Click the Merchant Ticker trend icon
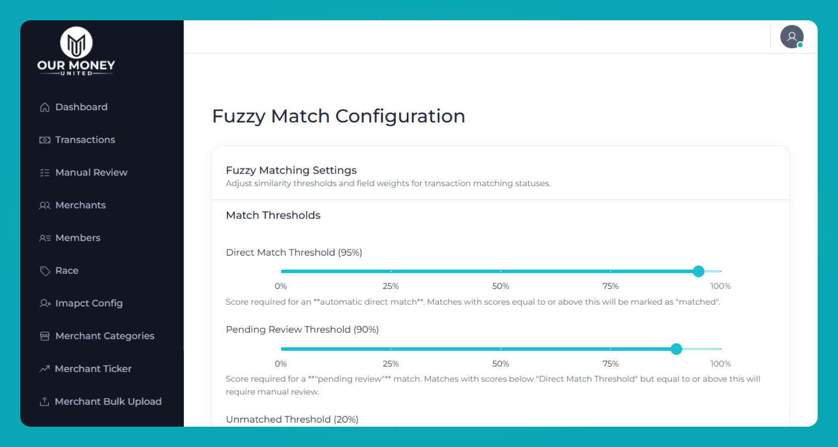Screen dimensions: 838x447 point(45,369)
